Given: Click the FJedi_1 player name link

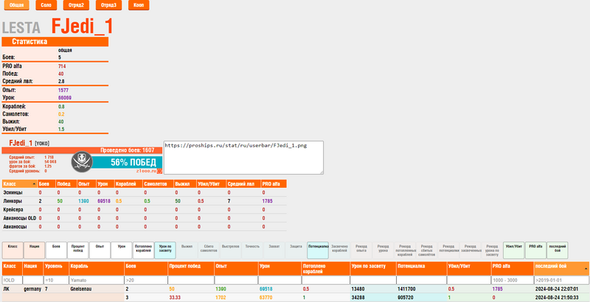Looking at the screenshot, I should (18, 141).
